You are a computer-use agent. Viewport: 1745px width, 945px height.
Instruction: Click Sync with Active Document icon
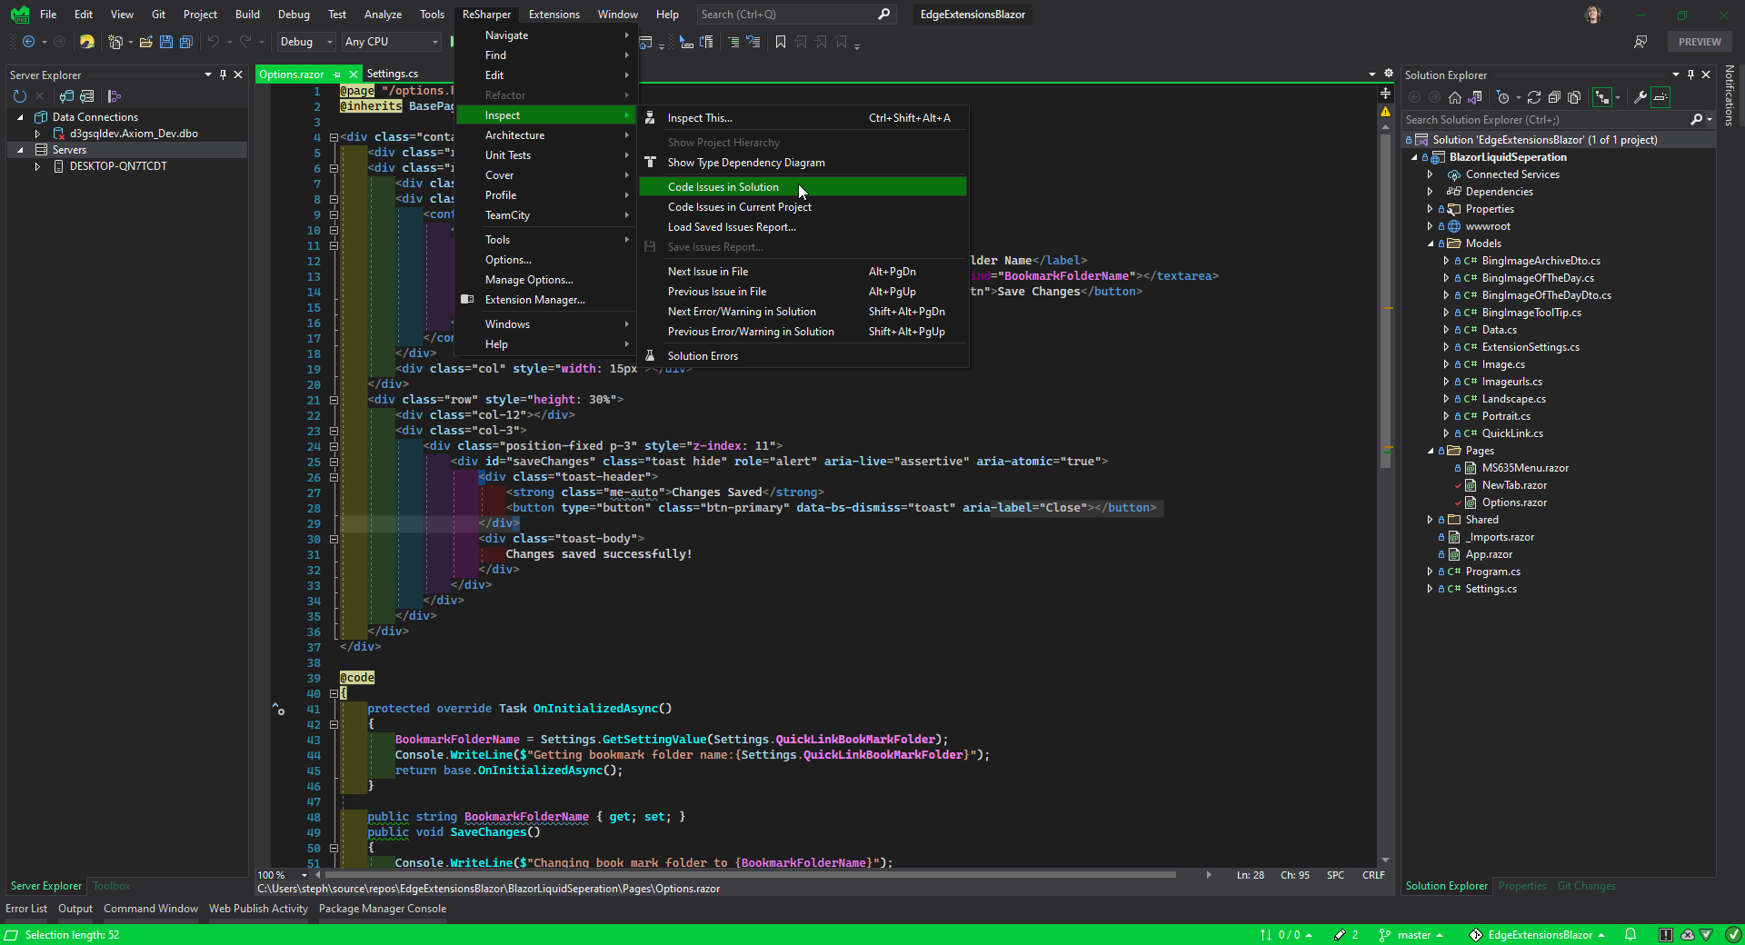tap(1474, 97)
